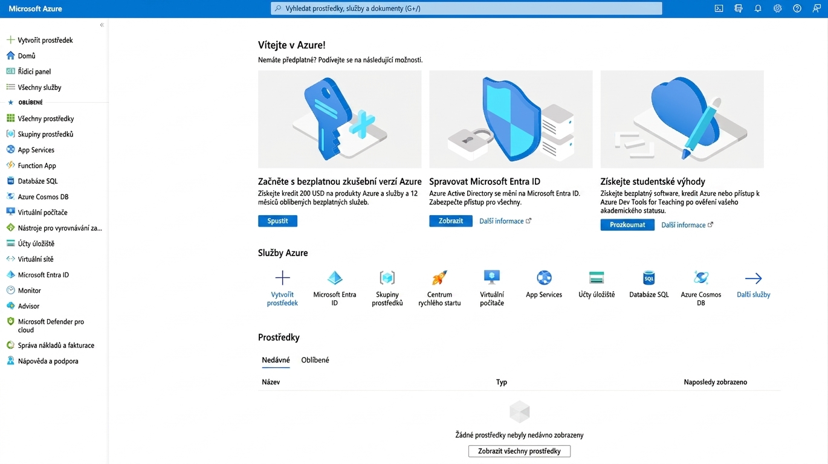Open the Monitor gauge icon
Screen dimensions: 828x464
point(10,291)
